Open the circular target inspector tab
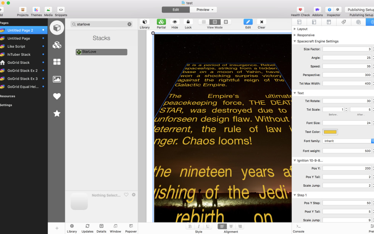 (x=358, y=22)
